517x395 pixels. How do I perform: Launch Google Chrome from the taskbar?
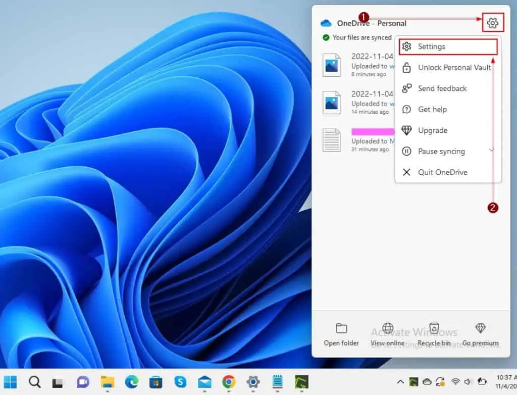click(229, 382)
